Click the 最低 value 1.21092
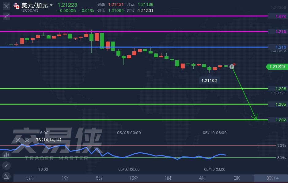 [x=116, y=10]
